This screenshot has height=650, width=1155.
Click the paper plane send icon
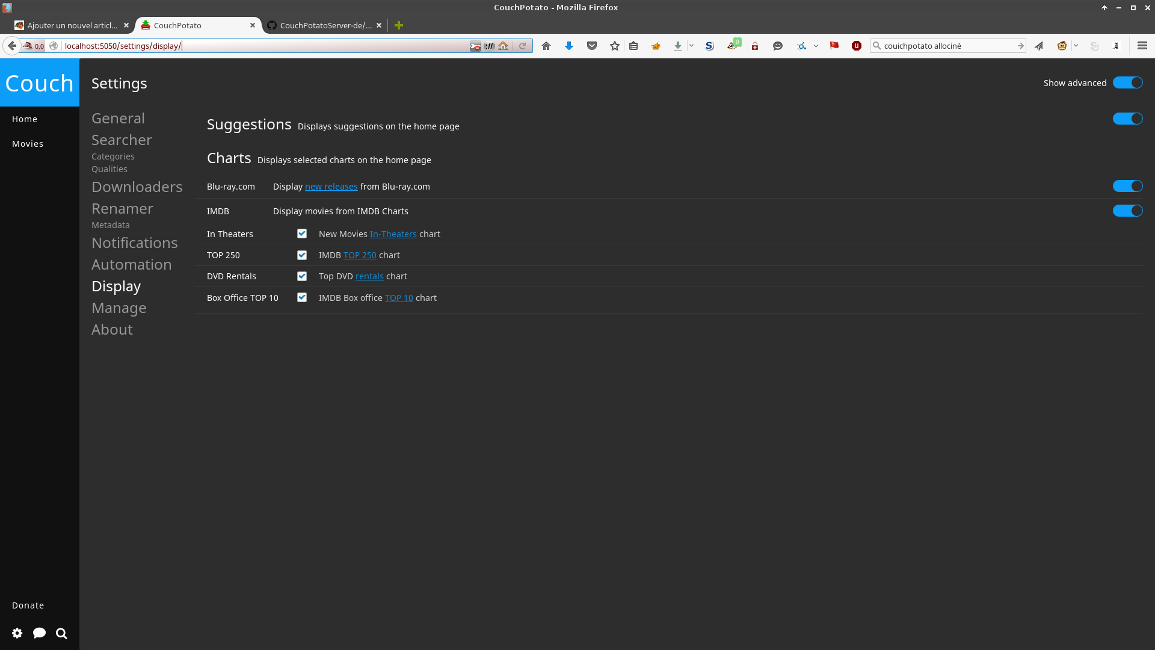coord(1039,46)
